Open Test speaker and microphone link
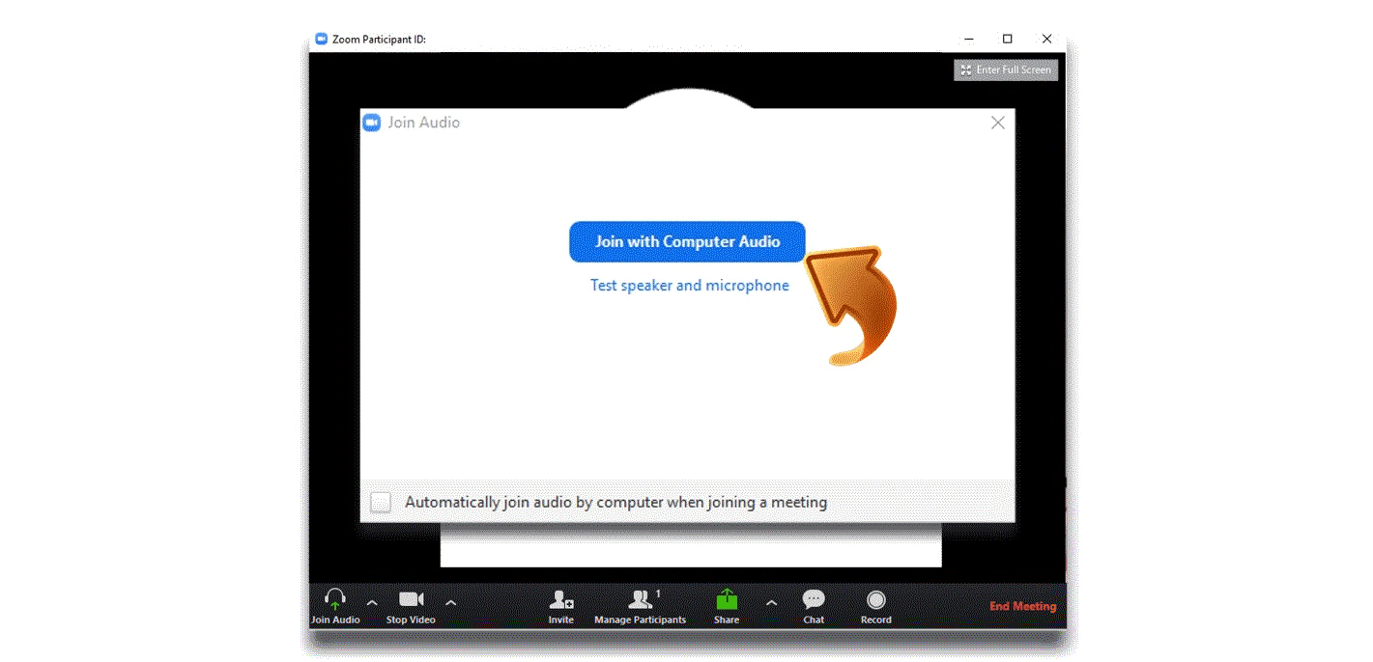This screenshot has width=1373, height=662. click(689, 286)
